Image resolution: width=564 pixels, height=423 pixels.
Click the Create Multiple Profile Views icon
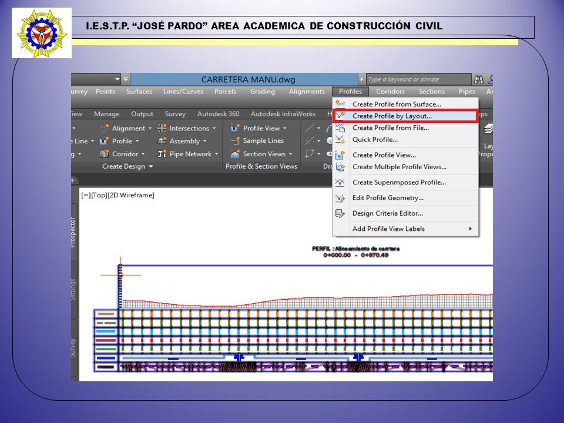(340, 167)
